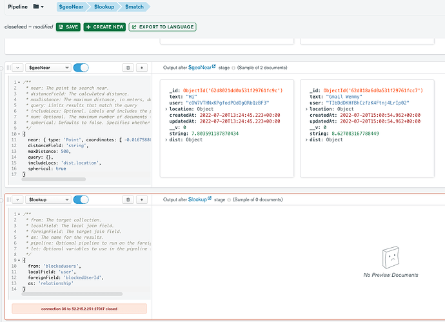Expand the location field in first document

click(x=168, y=109)
